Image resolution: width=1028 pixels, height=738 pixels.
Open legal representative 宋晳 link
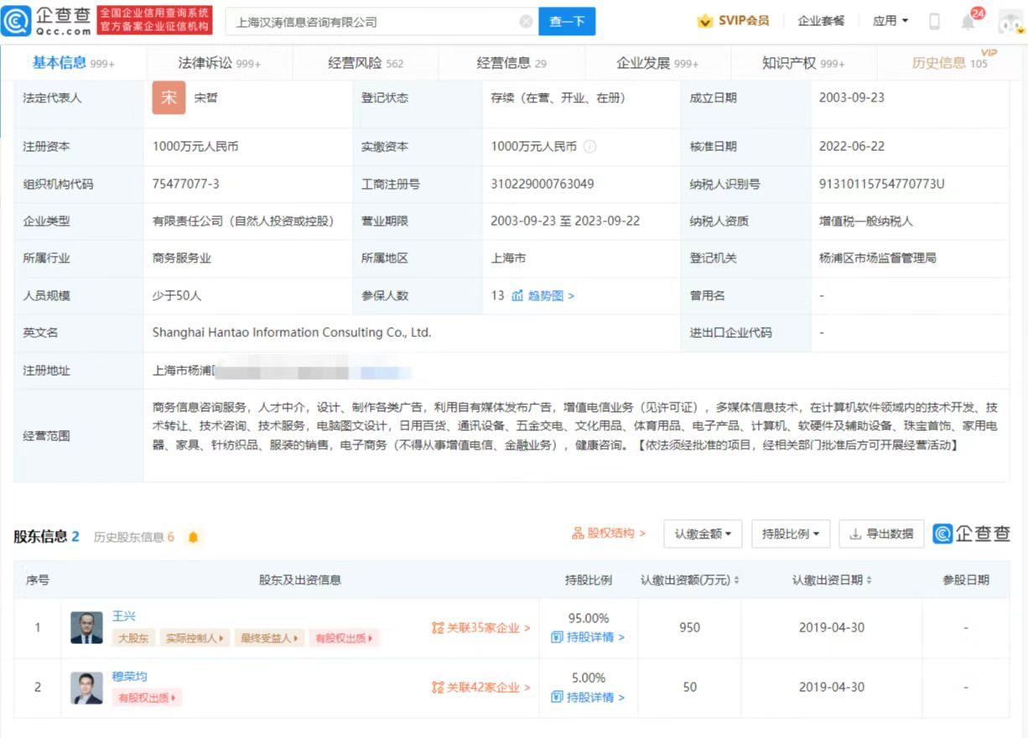coord(205,98)
